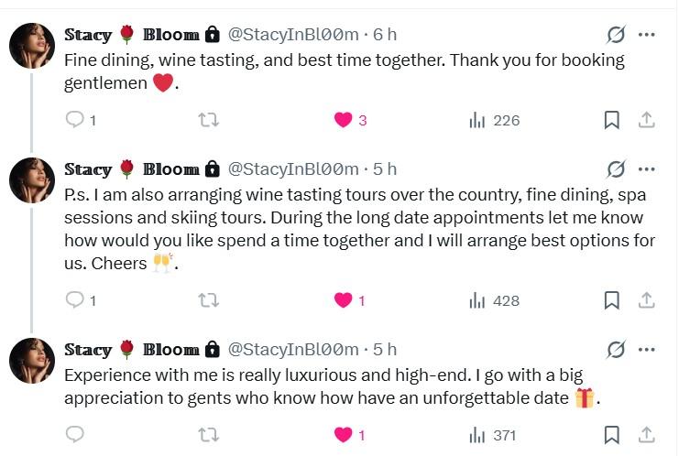
Task: Reply to the 'Fine dining, wine tasting' post
Action: click(x=75, y=120)
